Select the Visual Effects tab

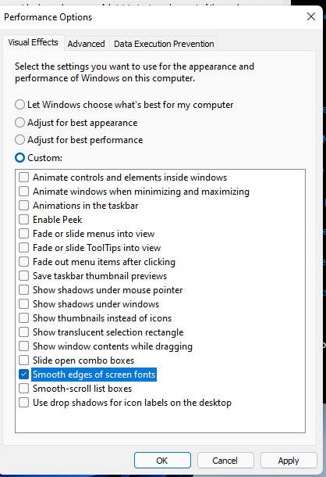33,42
